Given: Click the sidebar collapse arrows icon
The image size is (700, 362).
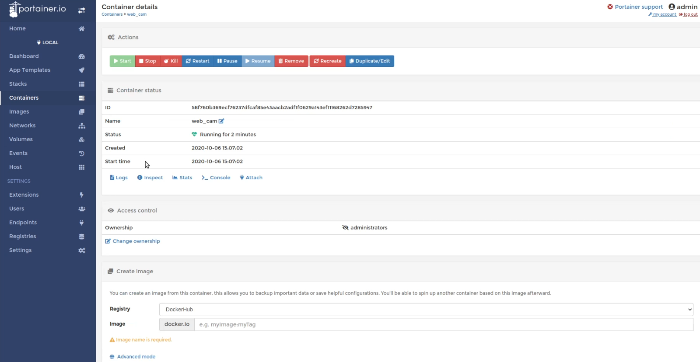Looking at the screenshot, I should click(81, 10).
